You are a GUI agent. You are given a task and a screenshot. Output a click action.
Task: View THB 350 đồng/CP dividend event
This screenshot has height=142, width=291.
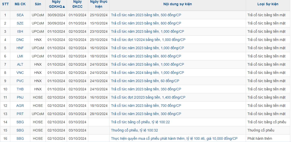[x=146, y=89]
